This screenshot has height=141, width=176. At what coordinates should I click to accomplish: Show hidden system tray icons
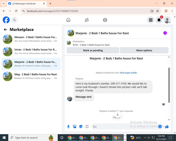coord(145,137)
